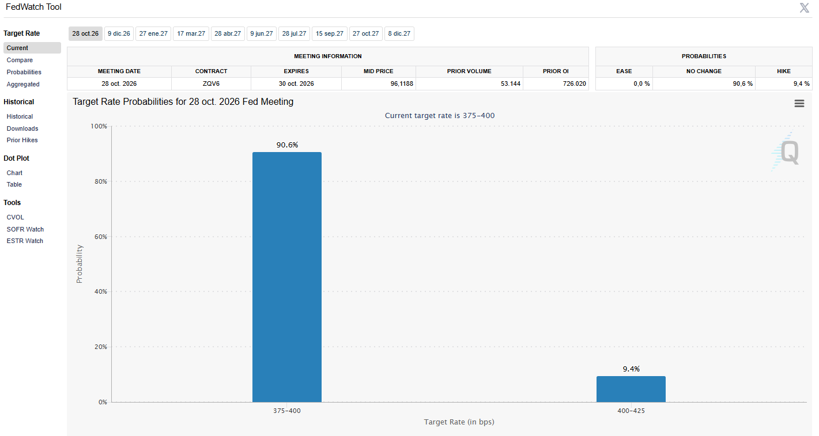Click the 90.6% bar data label
This screenshot has height=436, width=819.
click(287, 145)
